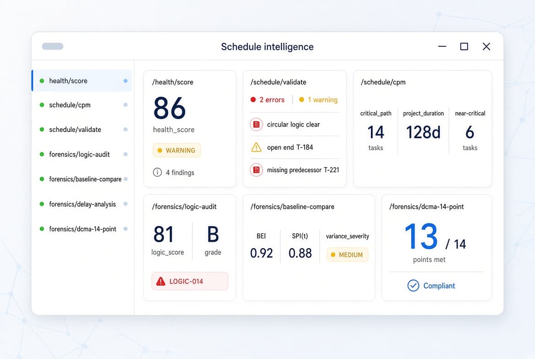Click the variance_severity label
Viewport: 535px width, 359px height.
(347, 236)
